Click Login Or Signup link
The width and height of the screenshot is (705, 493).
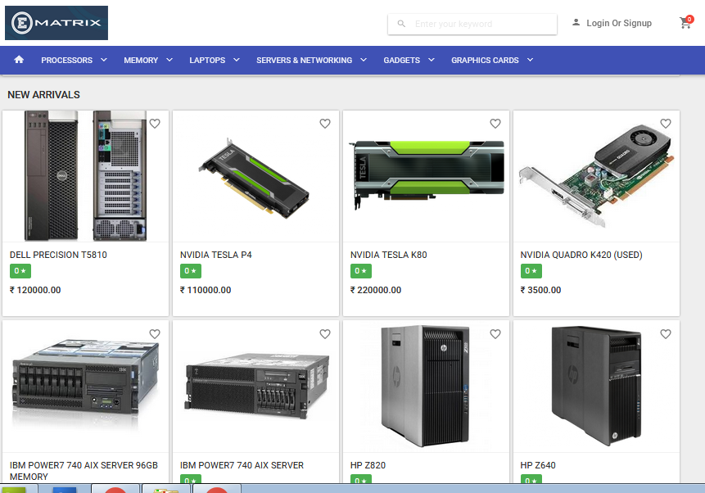(x=619, y=24)
